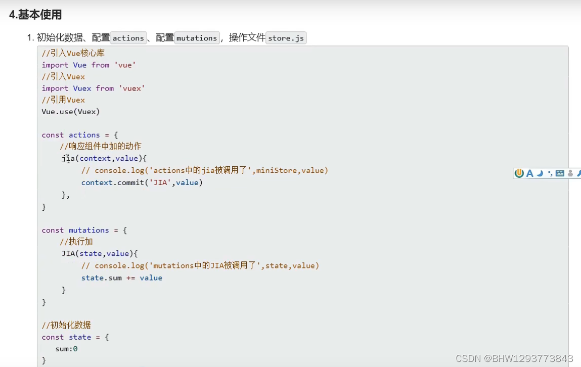Open the soft keyboard icon
Image resolution: width=581 pixels, height=367 pixels.
coord(560,173)
